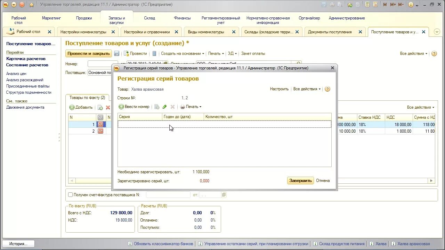Viewport: 445px width, 250px height.
Task: Click the copy row icon in goods toolbar
Action: tap(100, 107)
